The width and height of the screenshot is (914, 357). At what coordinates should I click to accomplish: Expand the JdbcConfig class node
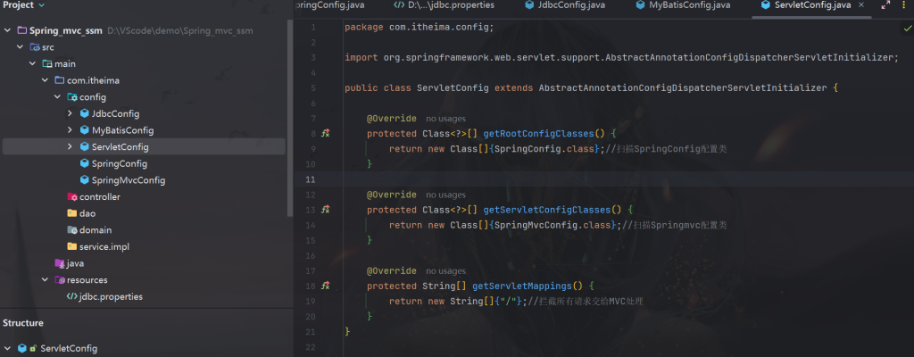[x=71, y=113]
